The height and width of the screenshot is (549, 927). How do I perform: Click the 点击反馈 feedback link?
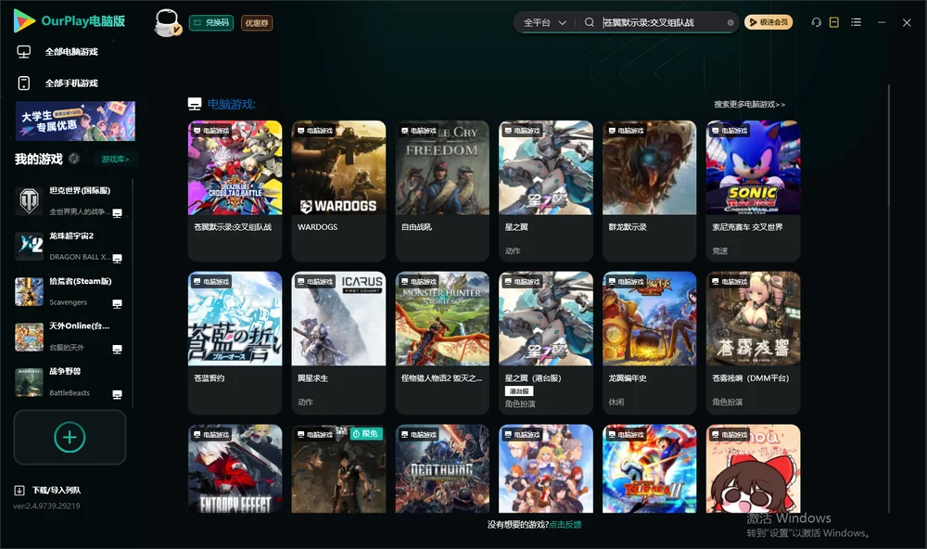[x=565, y=524]
